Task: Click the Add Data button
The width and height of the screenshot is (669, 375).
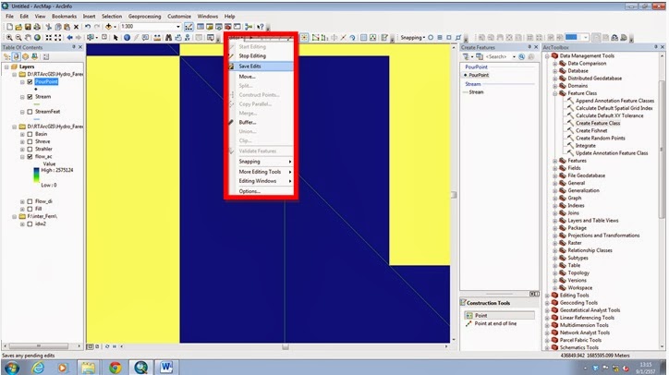Action: tap(108, 27)
